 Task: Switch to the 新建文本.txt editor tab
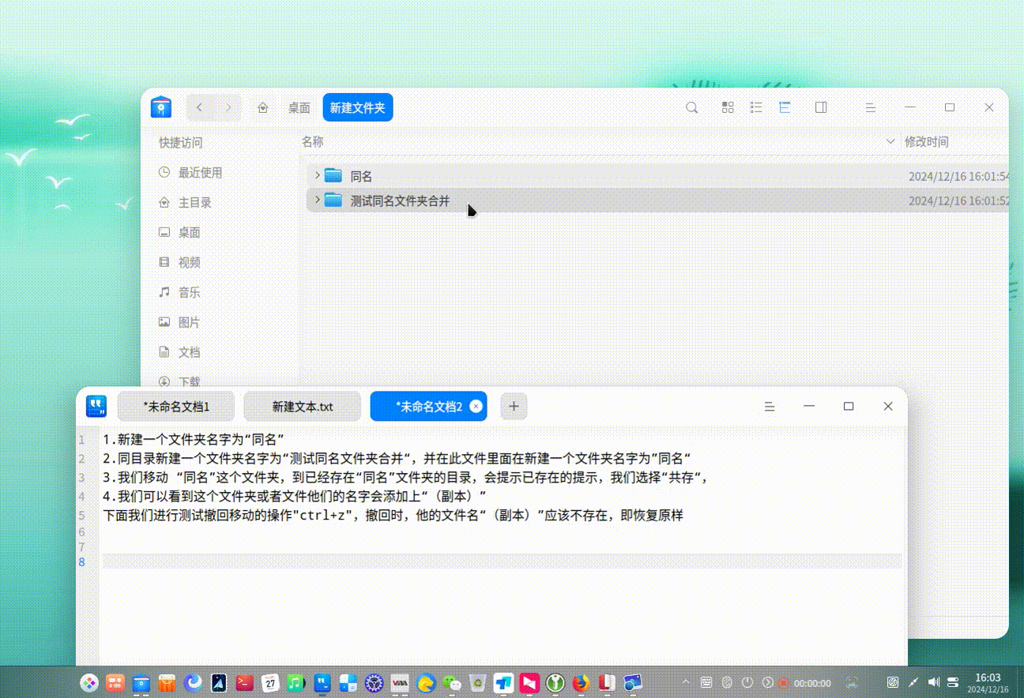pos(303,407)
